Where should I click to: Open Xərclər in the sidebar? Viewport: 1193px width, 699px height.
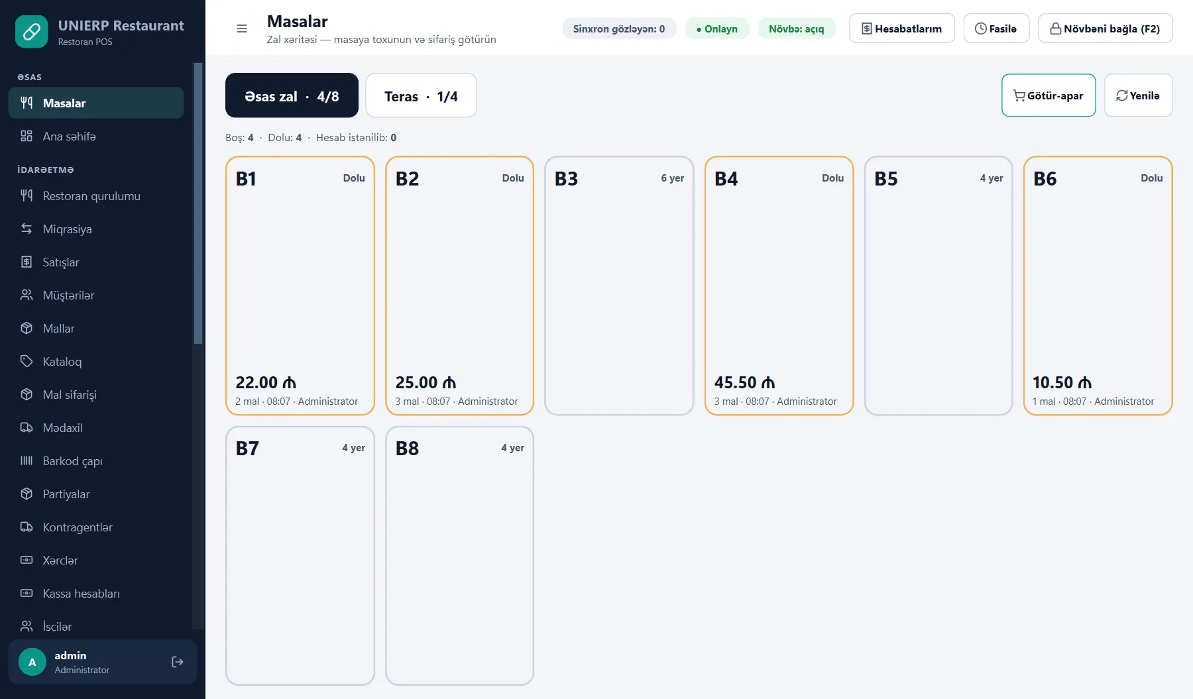pyautogui.click(x=96, y=561)
